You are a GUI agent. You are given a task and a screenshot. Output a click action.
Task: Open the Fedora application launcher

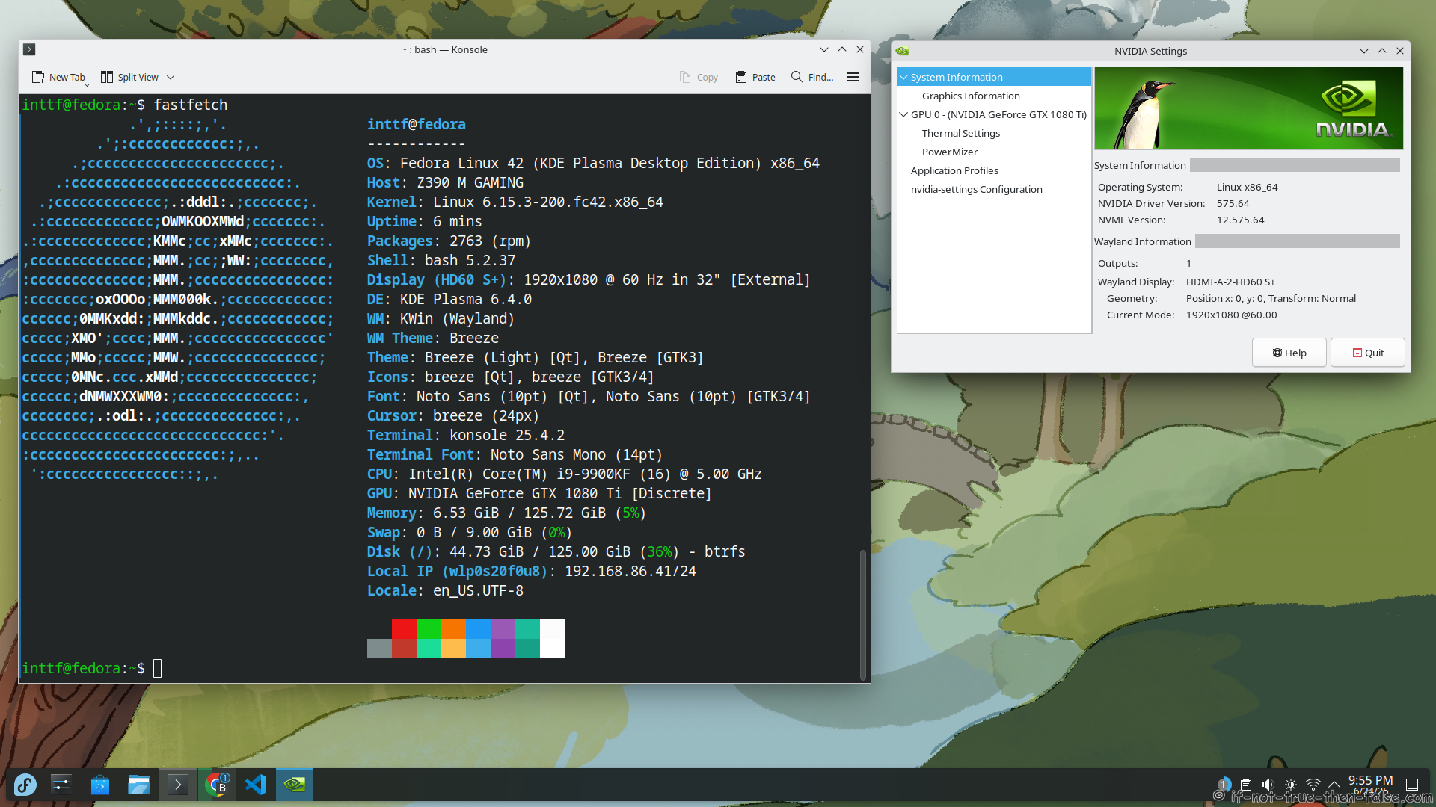[25, 785]
